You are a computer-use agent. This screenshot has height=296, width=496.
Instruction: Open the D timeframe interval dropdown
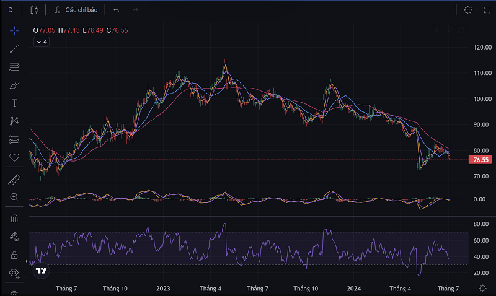tap(10, 10)
